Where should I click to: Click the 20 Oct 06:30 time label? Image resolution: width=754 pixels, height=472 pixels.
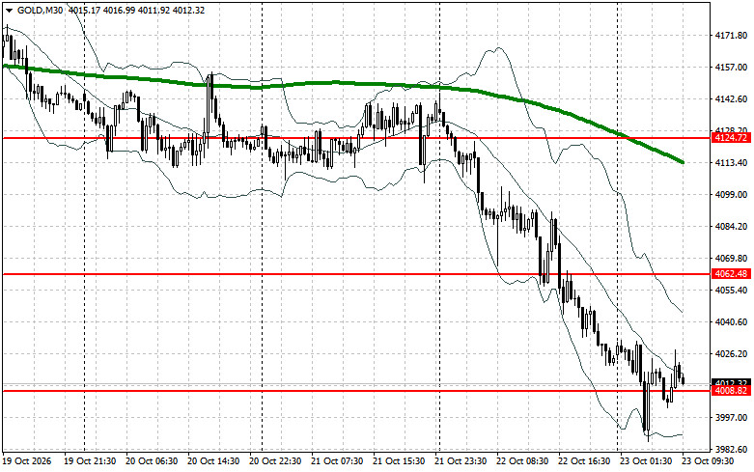point(152,461)
